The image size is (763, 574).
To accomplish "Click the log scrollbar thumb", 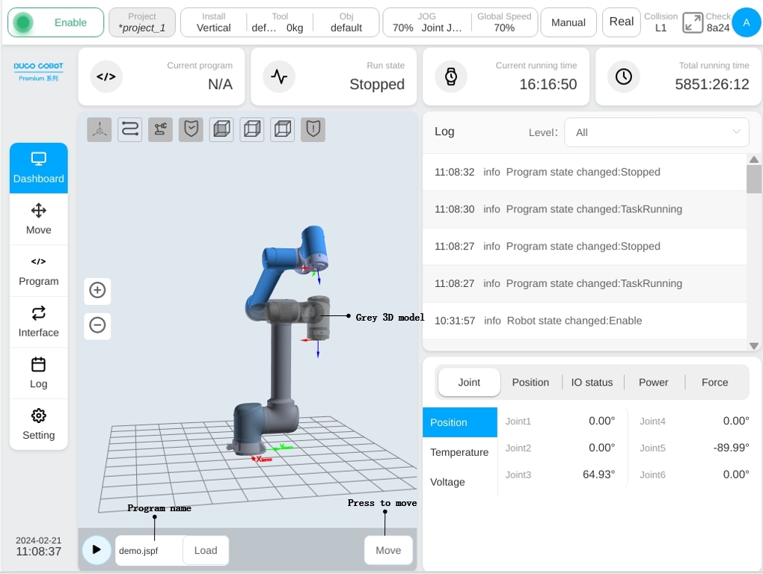I will click(754, 179).
